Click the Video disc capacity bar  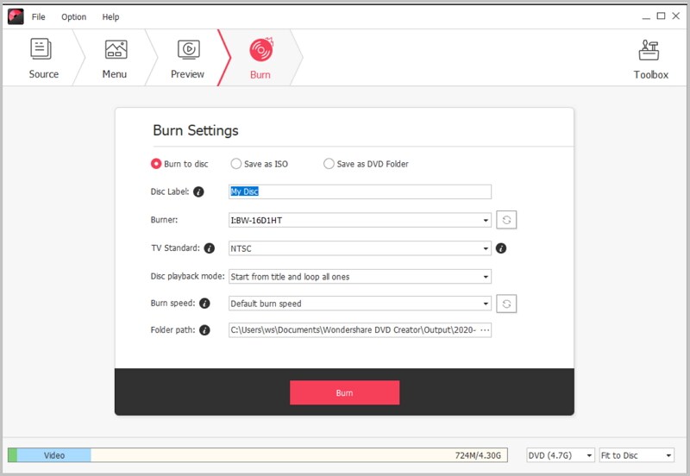(257, 455)
